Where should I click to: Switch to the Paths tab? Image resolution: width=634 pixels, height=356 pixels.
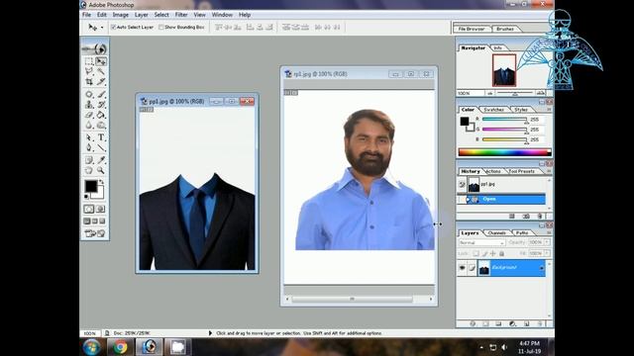[x=522, y=233]
